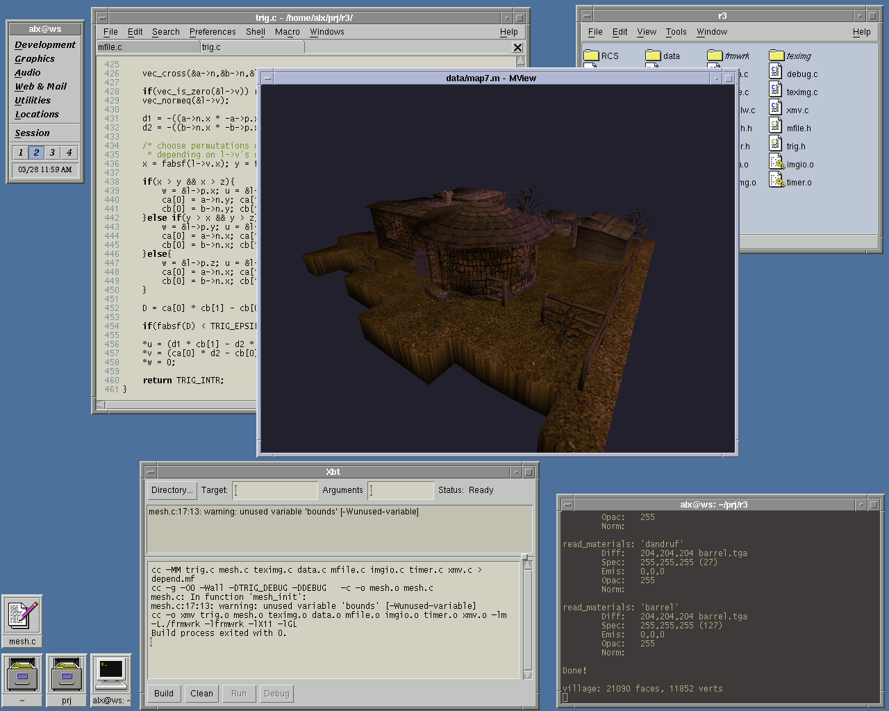Click the Clean button in Xbt

pos(202,694)
